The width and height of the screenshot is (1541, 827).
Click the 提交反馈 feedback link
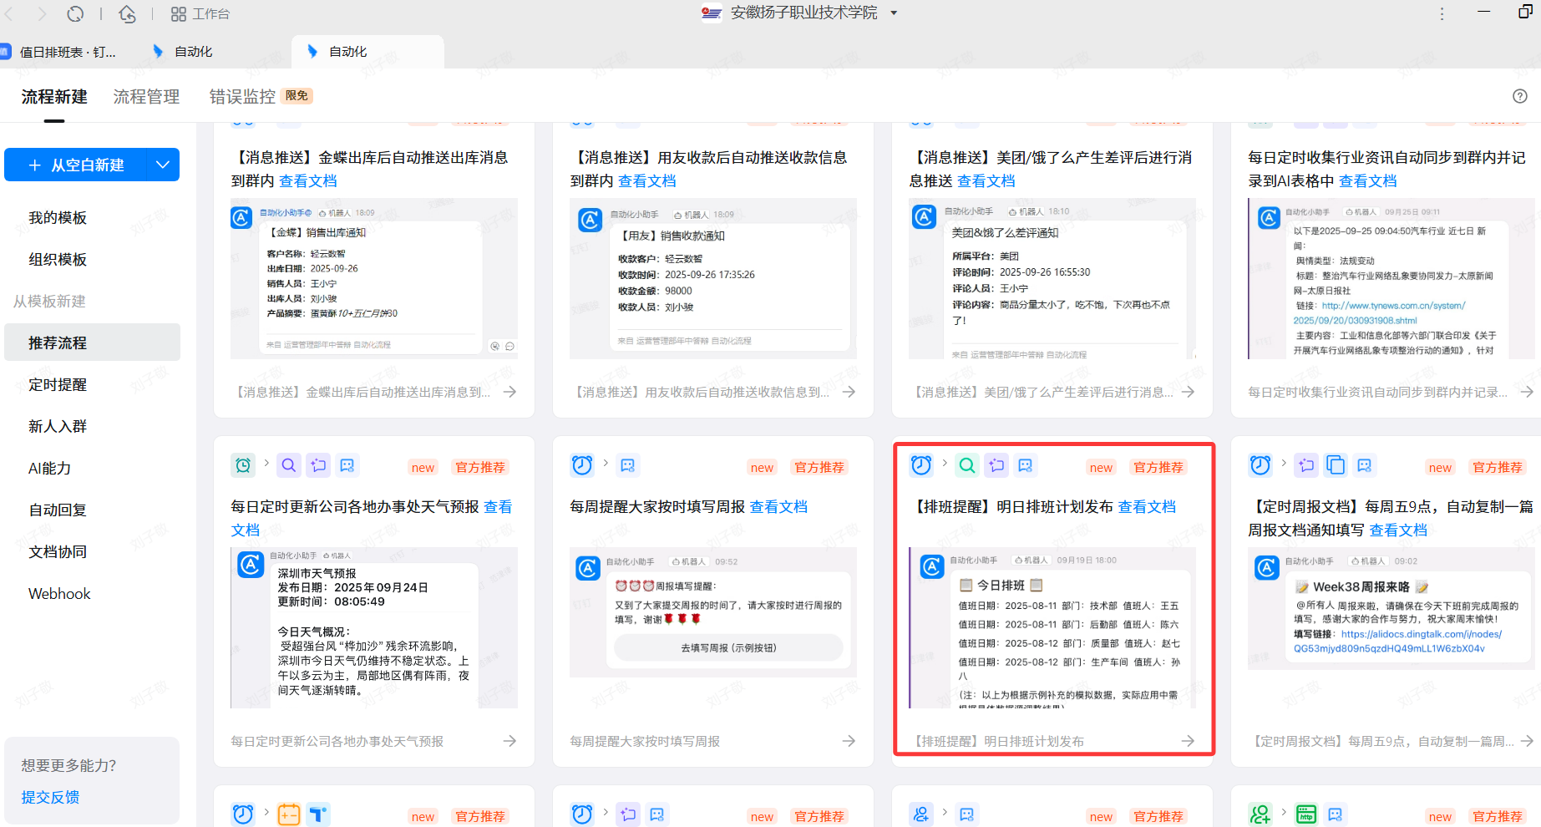49,797
